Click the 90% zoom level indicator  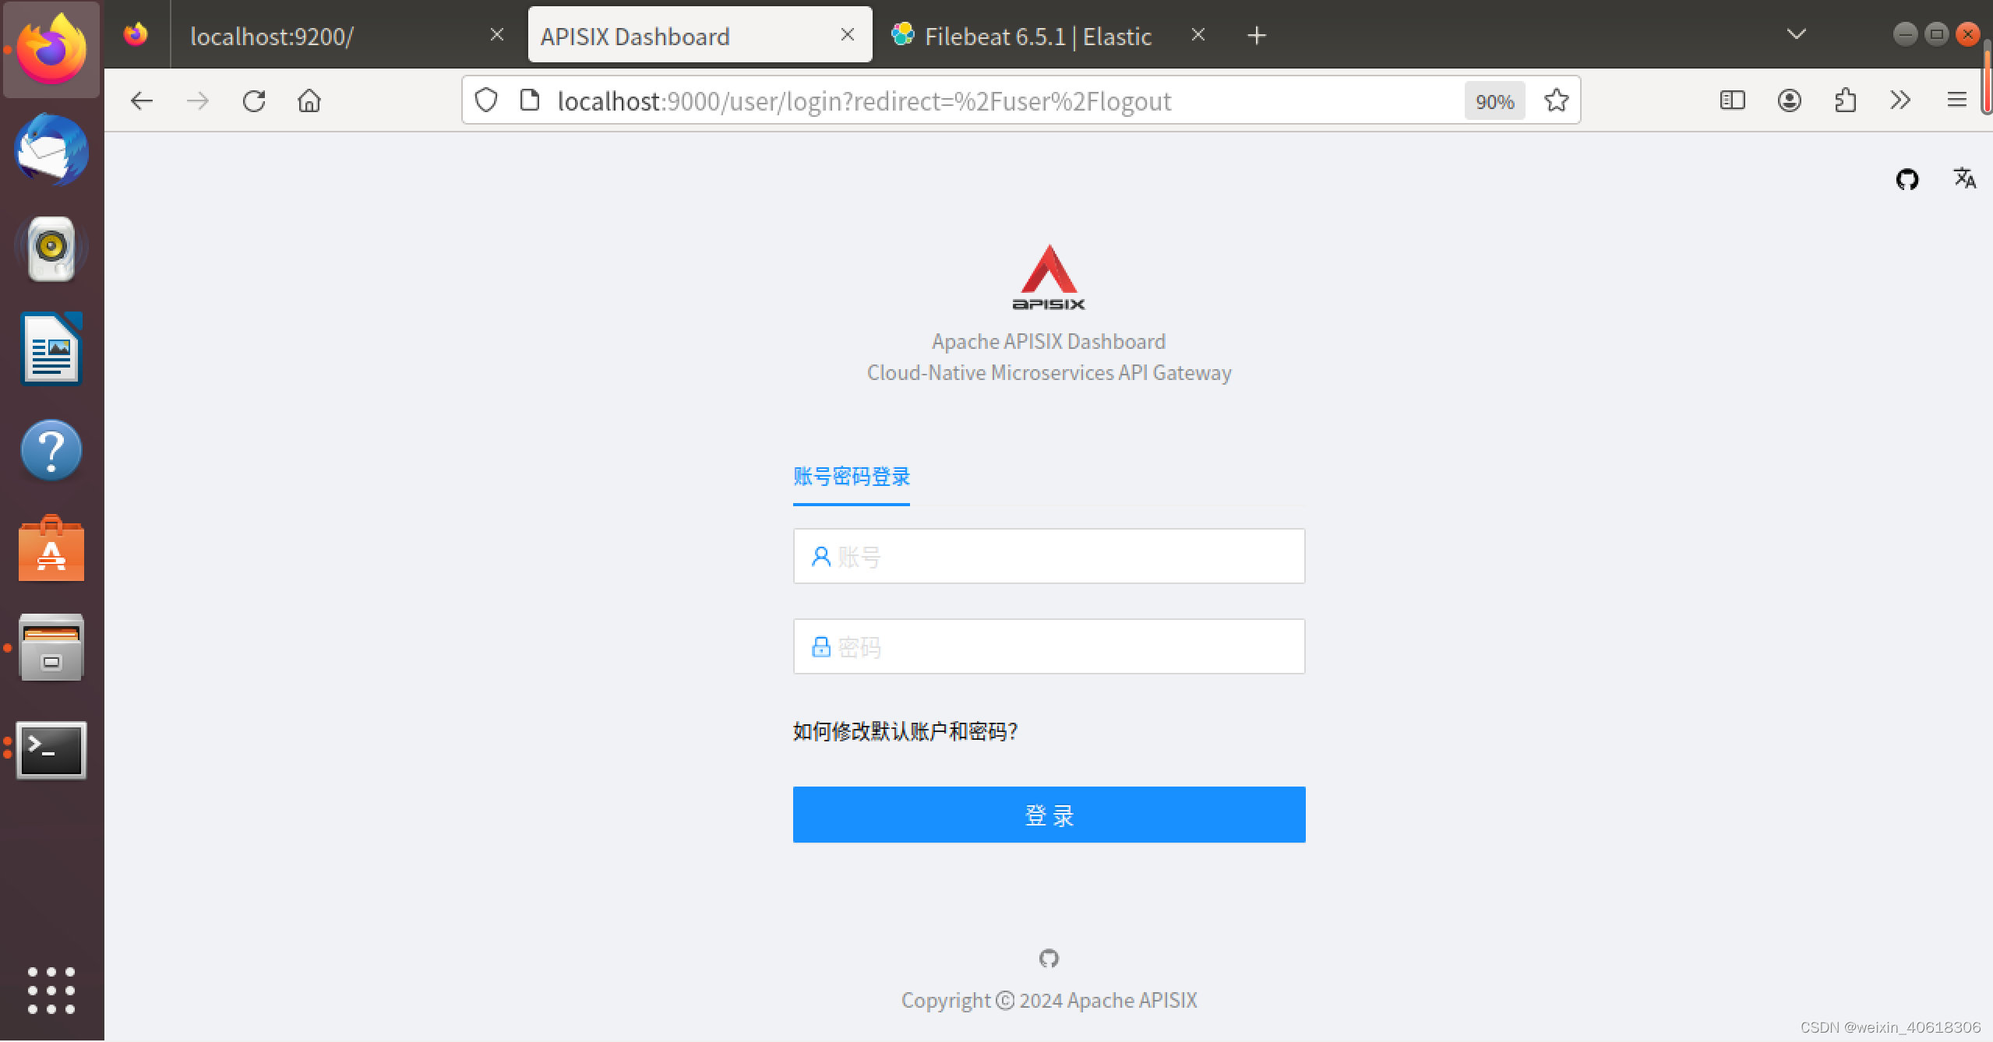(1494, 100)
